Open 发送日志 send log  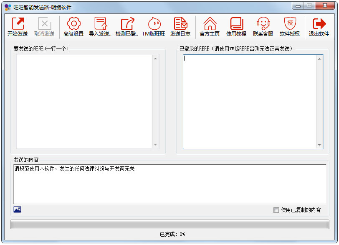point(180,27)
